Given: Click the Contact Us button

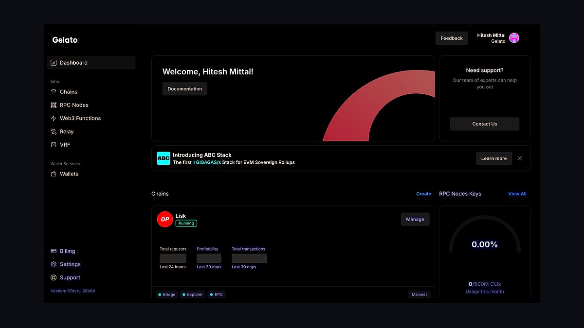Looking at the screenshot, I should coord(485,124).
